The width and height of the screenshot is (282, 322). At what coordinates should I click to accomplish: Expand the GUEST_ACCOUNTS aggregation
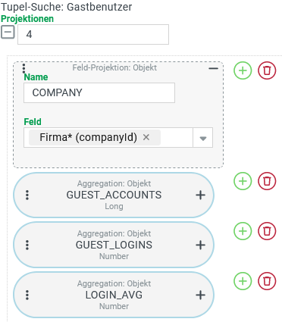coord(200,195)
